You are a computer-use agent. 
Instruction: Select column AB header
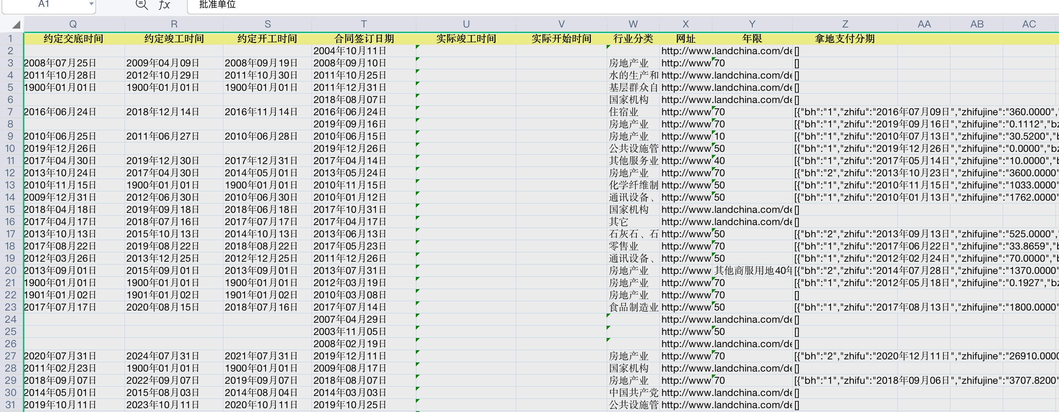977,24
